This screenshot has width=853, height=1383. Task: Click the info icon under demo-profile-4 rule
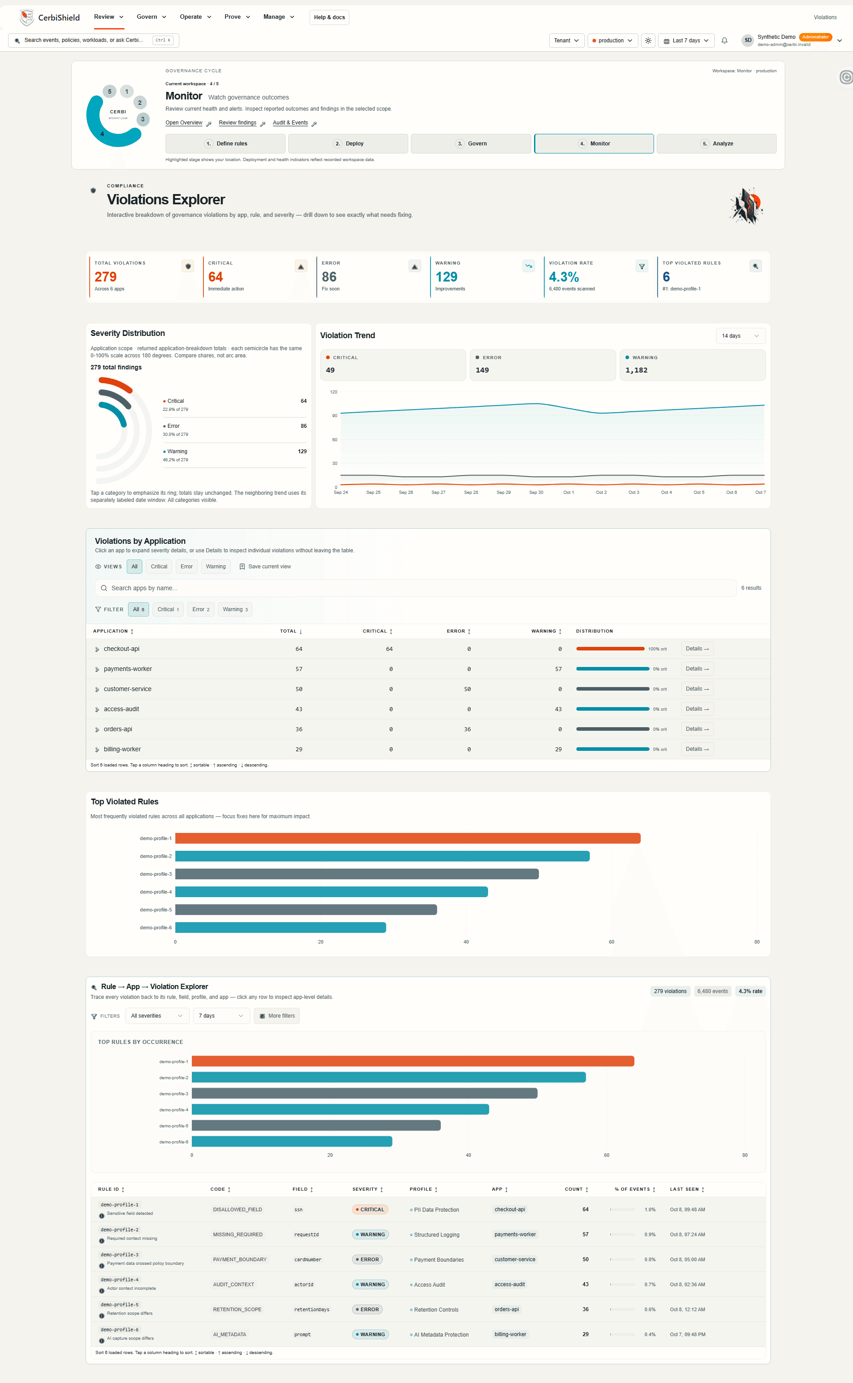click(102, 1291)
